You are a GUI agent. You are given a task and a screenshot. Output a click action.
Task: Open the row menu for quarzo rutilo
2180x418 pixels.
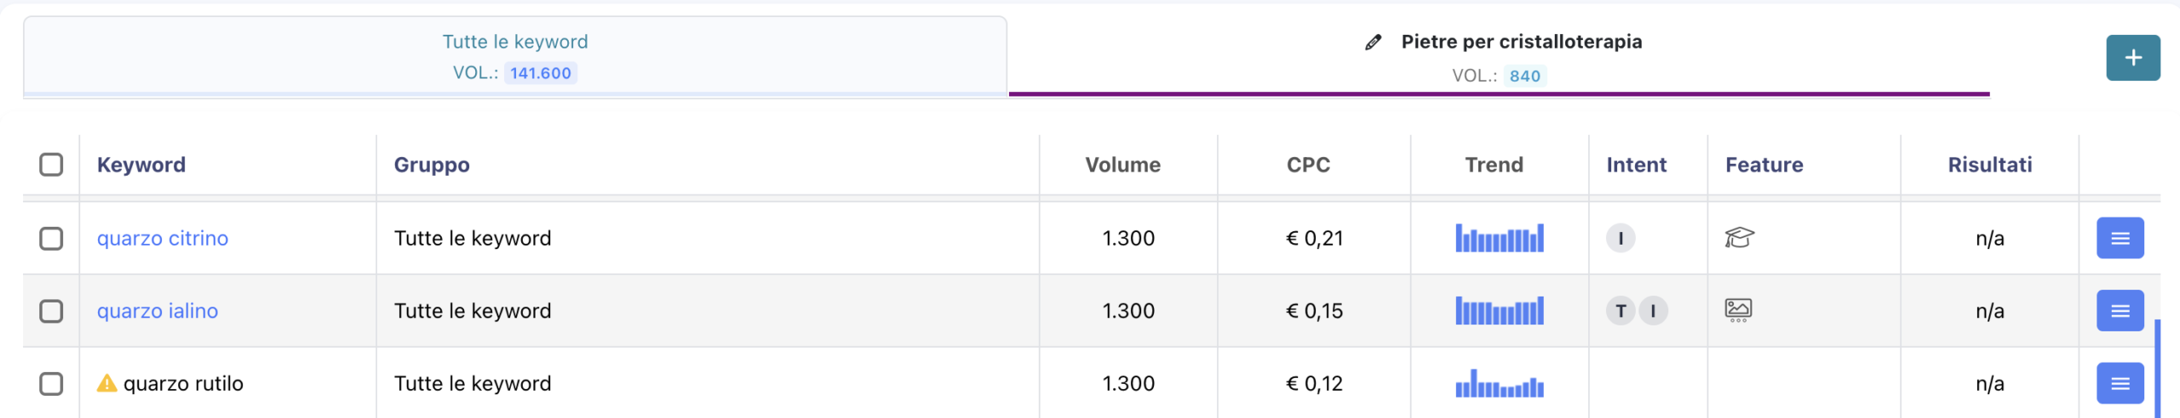click(2120, 384)
